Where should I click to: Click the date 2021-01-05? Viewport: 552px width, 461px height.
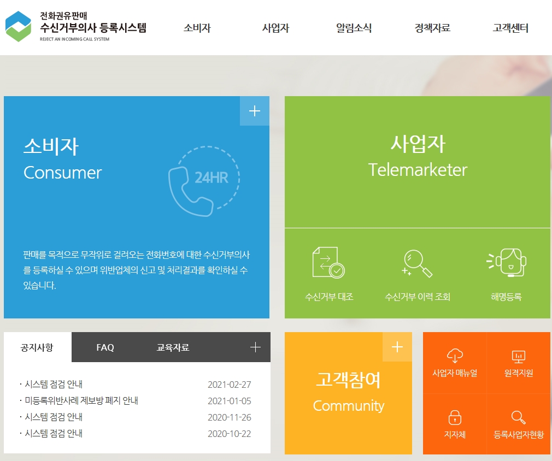[230, 401]
